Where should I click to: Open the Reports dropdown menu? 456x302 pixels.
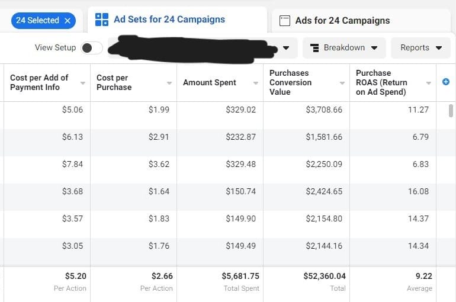pyautogui.click(x=421, y=48)
